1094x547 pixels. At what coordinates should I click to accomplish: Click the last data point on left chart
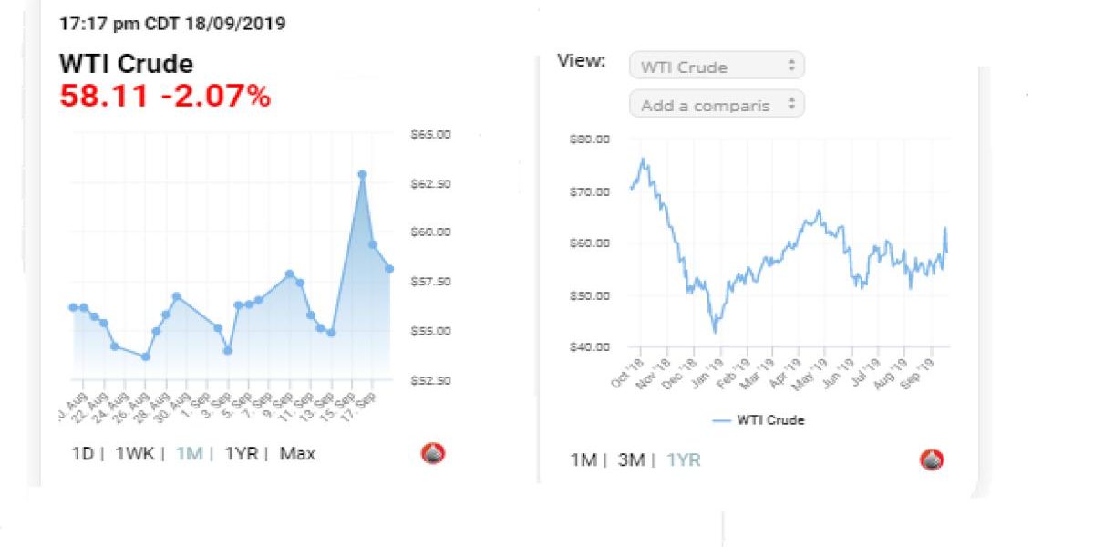[389, 268]
